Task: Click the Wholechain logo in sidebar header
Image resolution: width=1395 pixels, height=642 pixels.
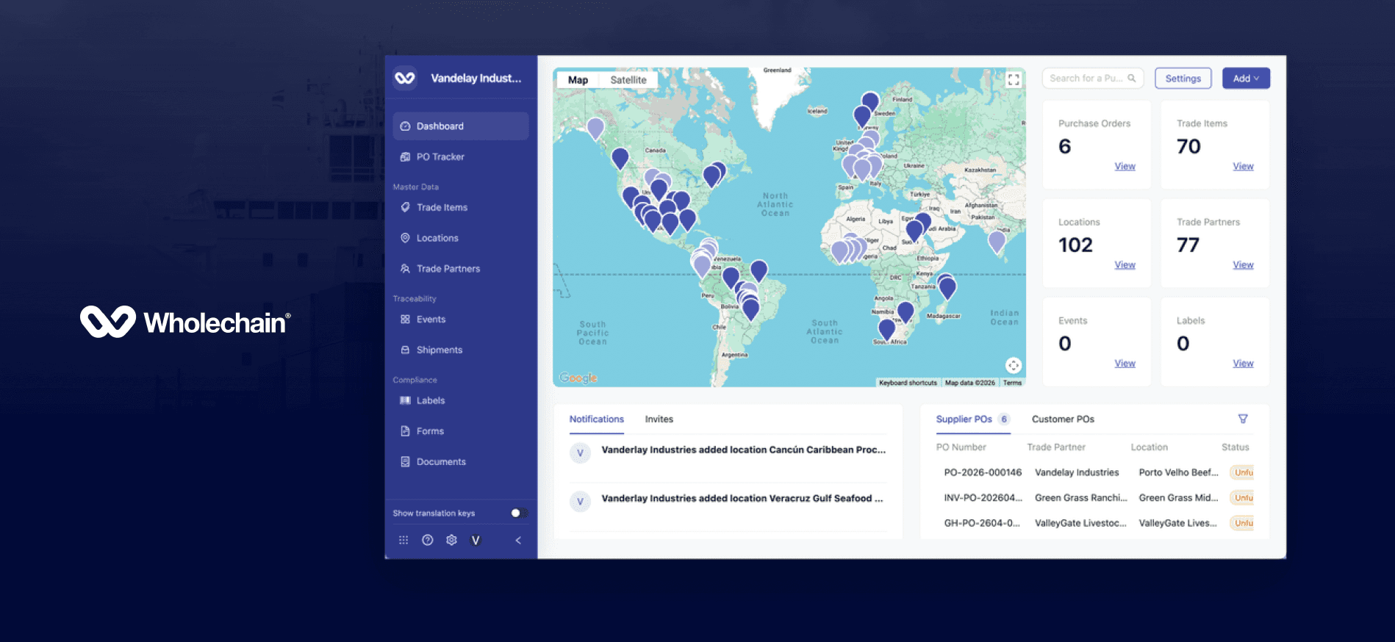Action: (x=405, y=78)
